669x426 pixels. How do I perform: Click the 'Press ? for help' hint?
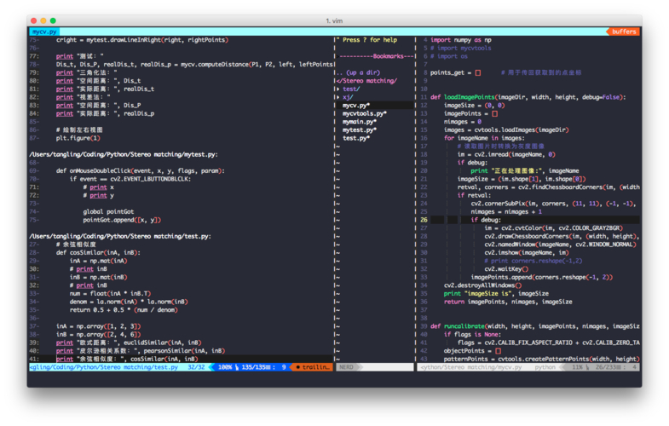coord(366,40)
